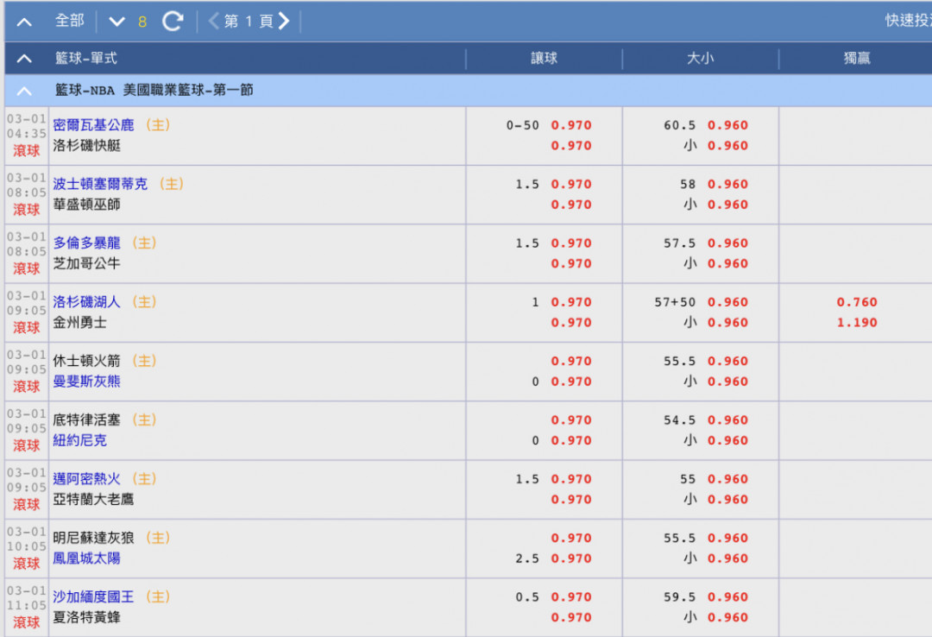Collapse the 籃球-NBA 第一節 league chevron
Image resolution: width=932 pixels, height=637 pixels.
pos(24,91)
